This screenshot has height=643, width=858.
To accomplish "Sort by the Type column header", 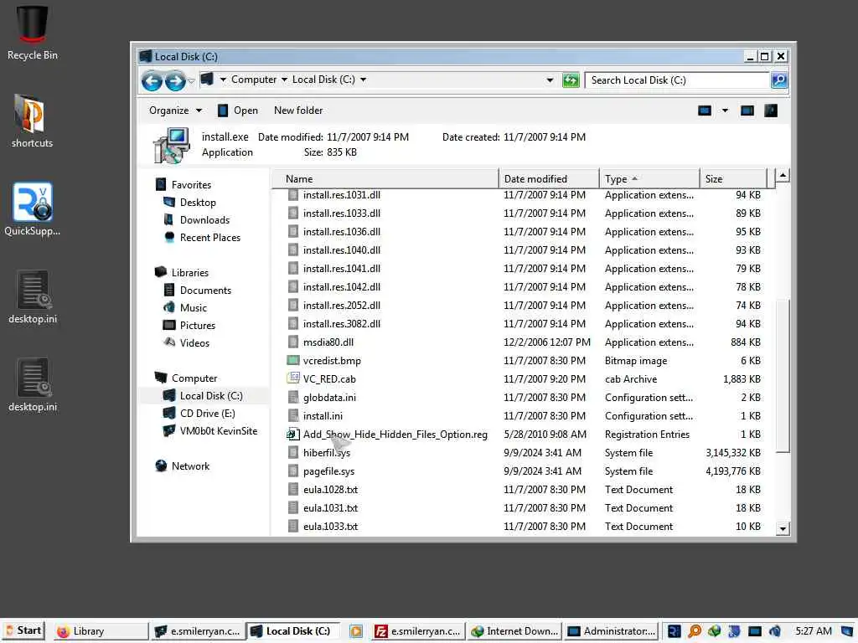I will pos(649,179).
